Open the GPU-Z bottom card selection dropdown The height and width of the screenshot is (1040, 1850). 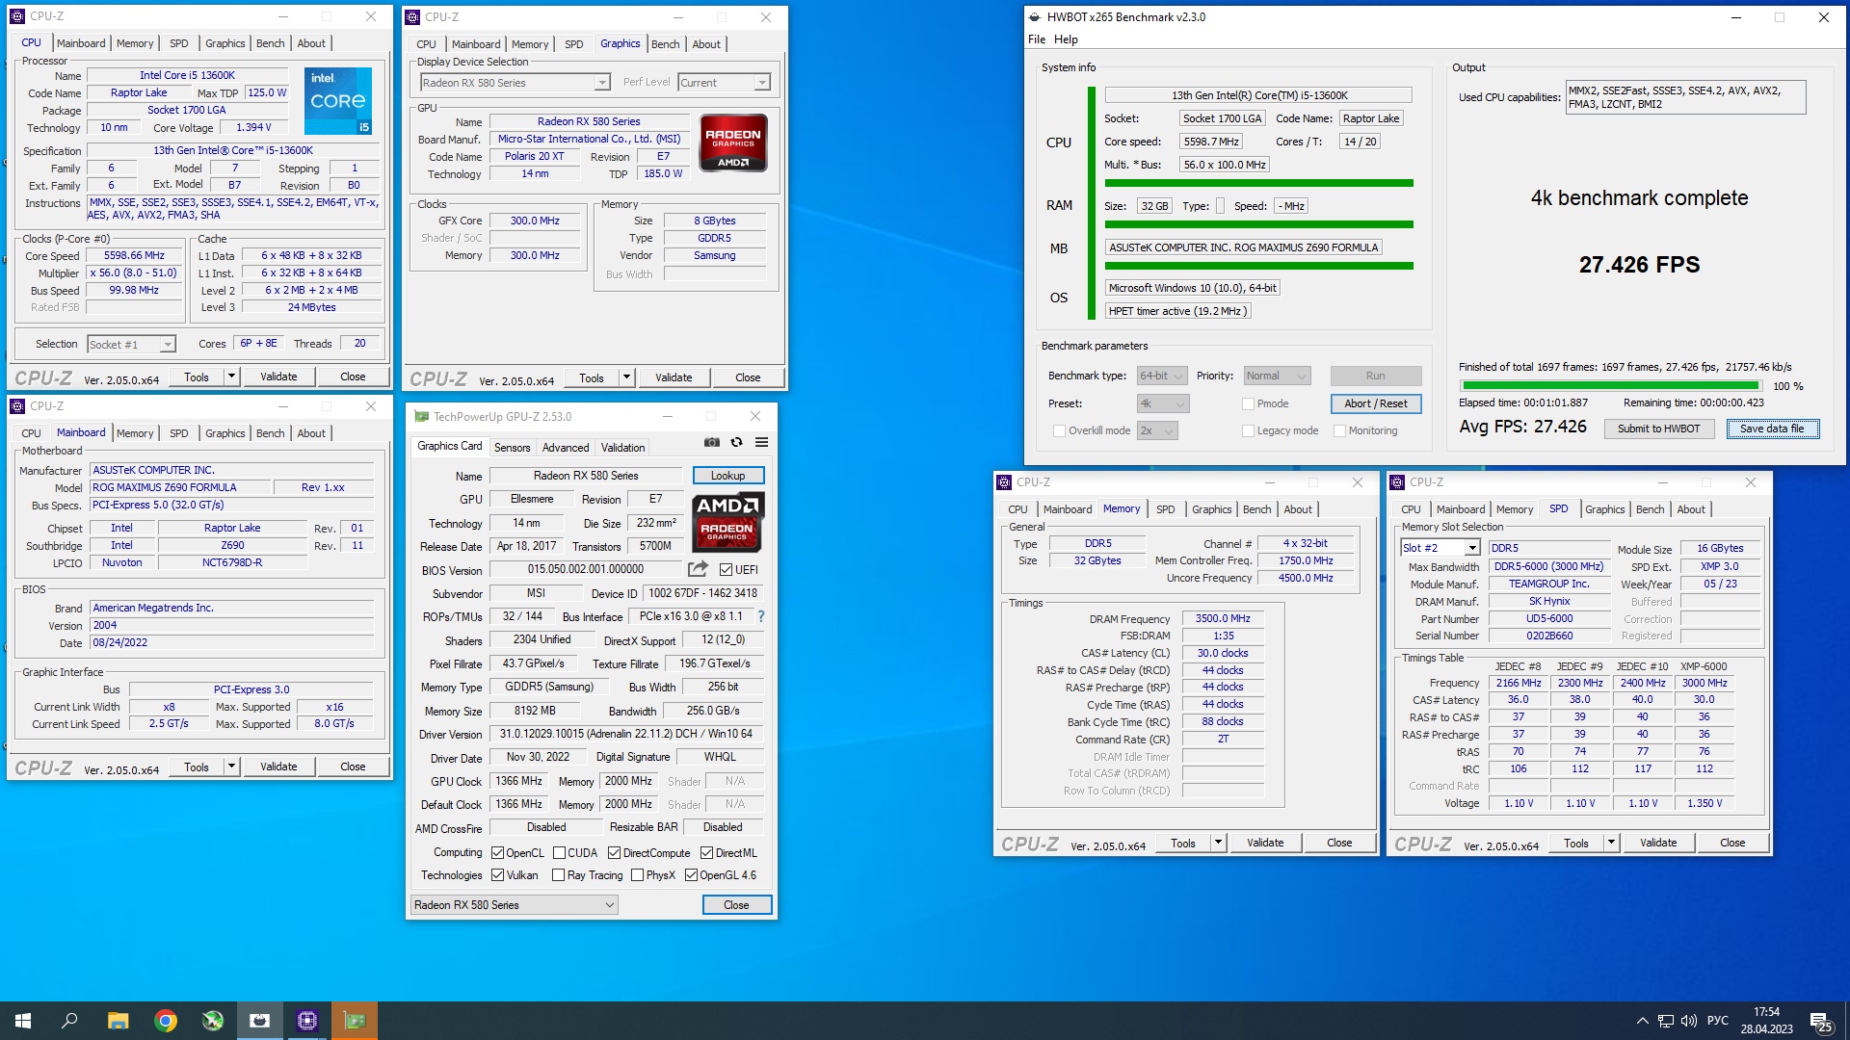click(514, 905)
